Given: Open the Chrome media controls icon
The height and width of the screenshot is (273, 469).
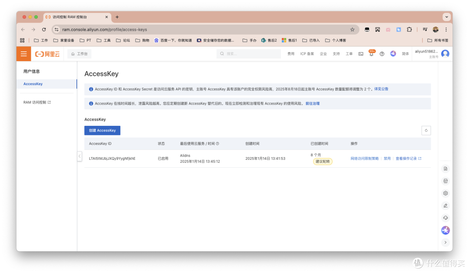Looking at the screenshot, I should tap(425, 30).
